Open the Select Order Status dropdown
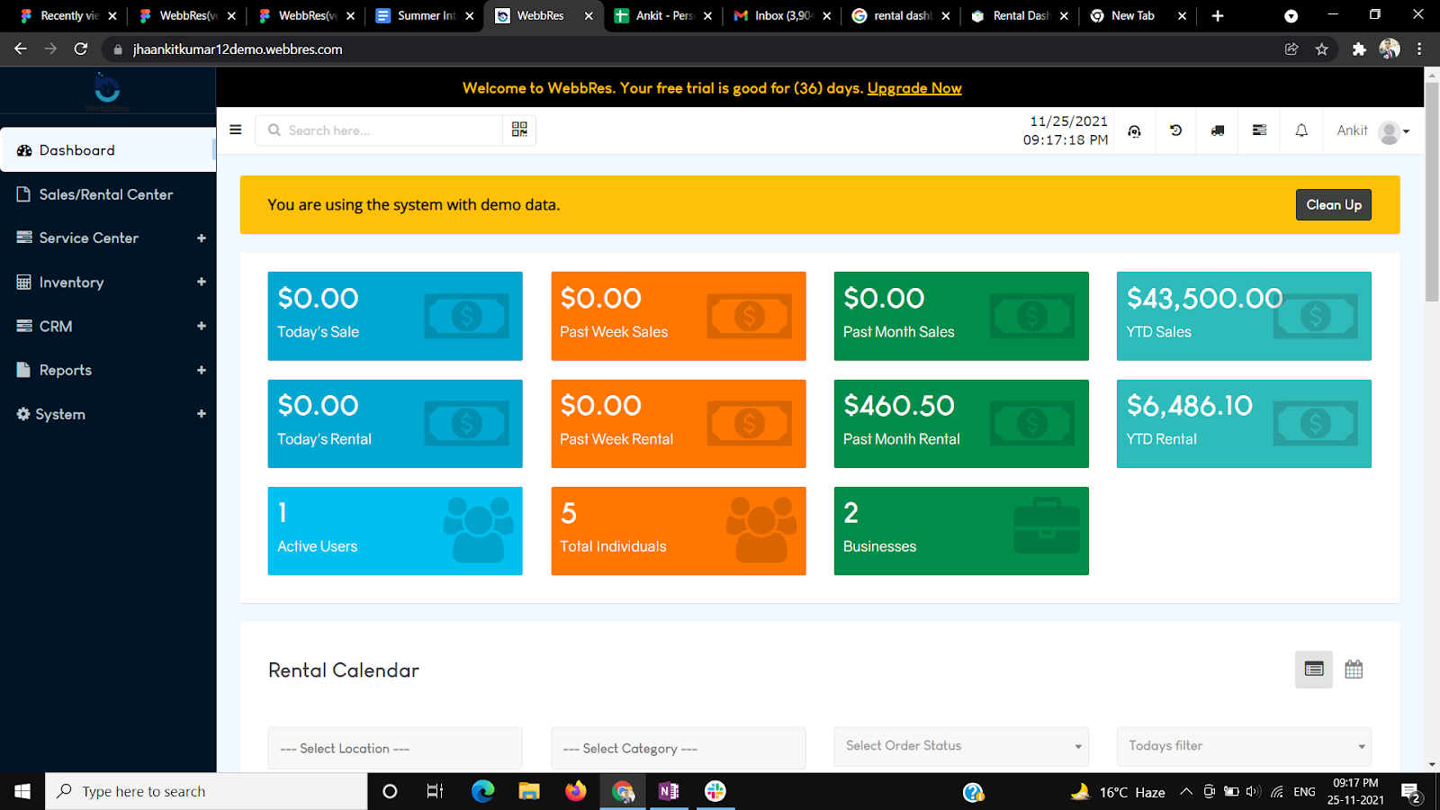The image size is (1440, 810). (x=961, y=746)
